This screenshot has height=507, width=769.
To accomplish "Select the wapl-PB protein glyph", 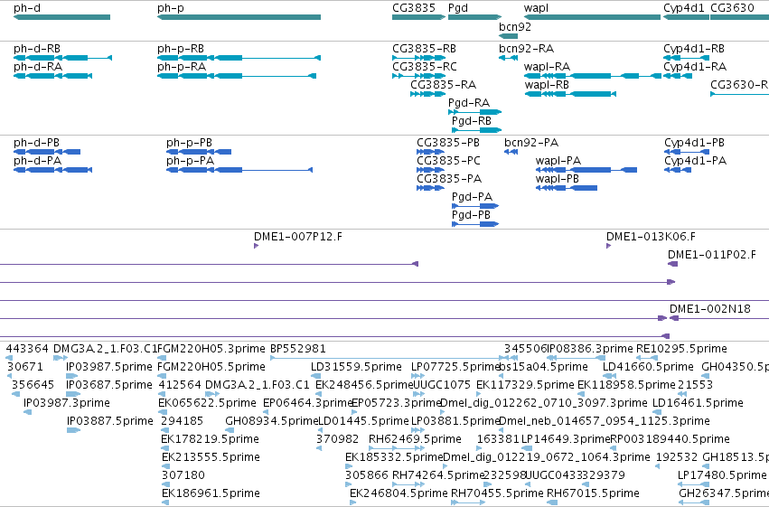I will click(567, 188).
